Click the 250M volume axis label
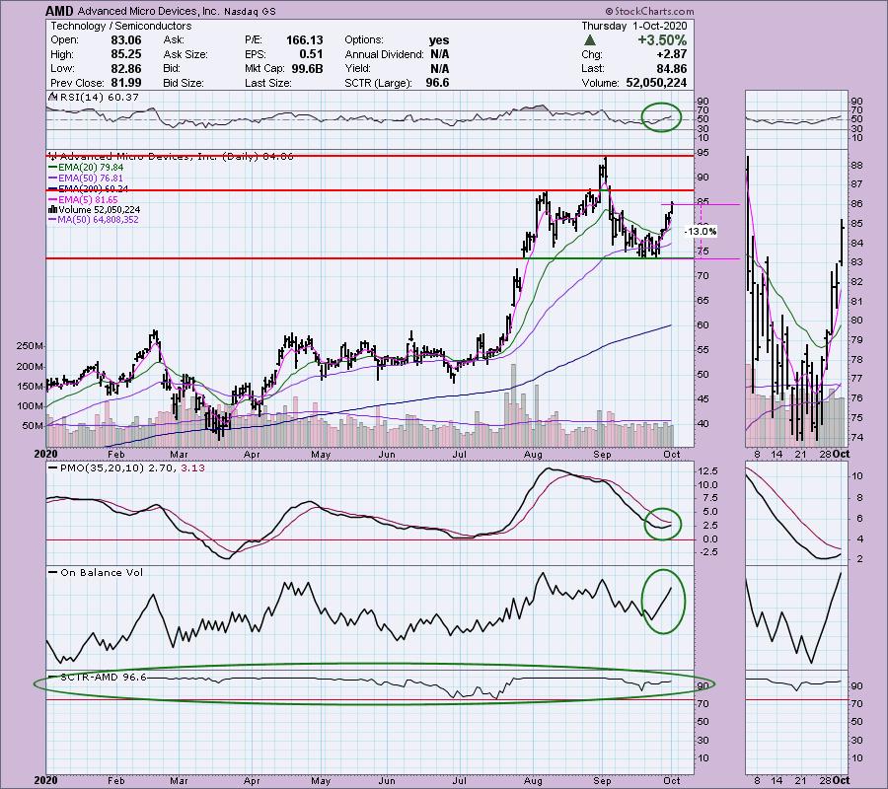888x789 pixels. 32,346
